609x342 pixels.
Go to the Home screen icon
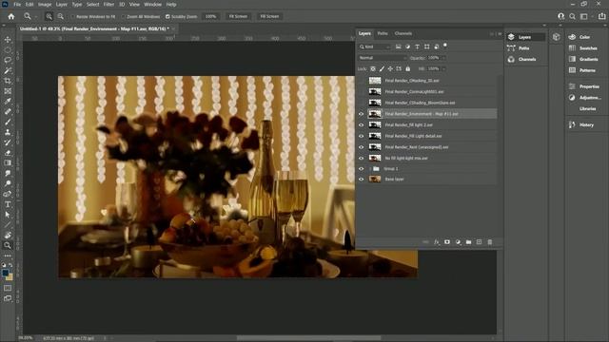pyautogui.click(x=11, y=16)
